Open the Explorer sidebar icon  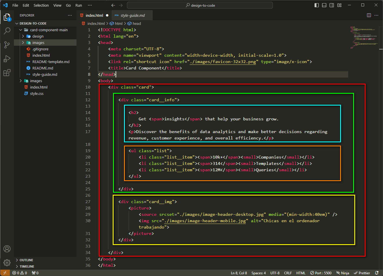pos(7,17)
